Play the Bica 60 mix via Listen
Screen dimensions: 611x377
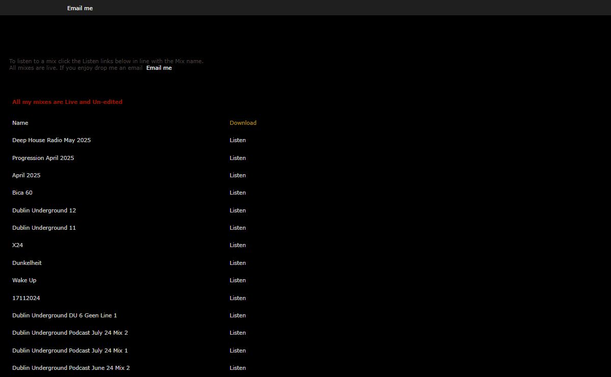238,193
